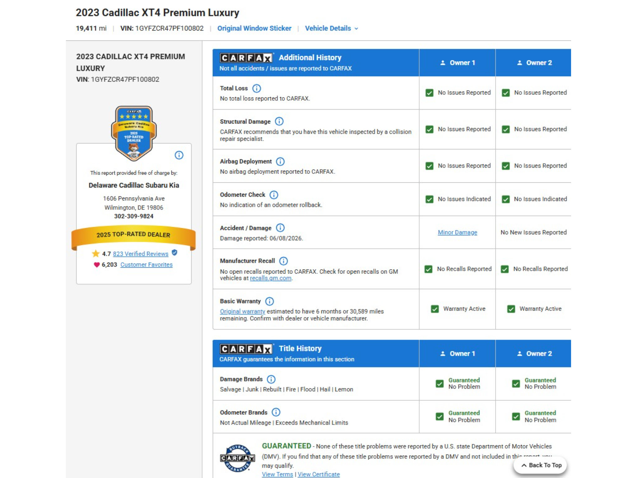The height and width of the screenshot is (478, 637).
Task: Open the Original warranty link
Action: pos(242,312)
